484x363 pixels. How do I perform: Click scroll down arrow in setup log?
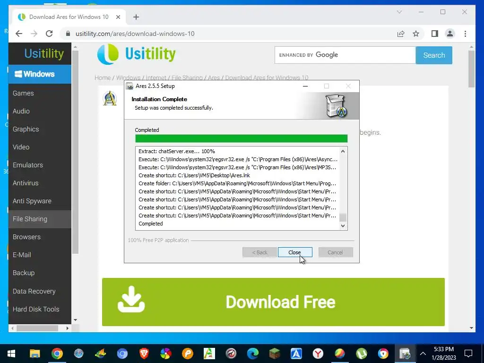click(343, 225)
